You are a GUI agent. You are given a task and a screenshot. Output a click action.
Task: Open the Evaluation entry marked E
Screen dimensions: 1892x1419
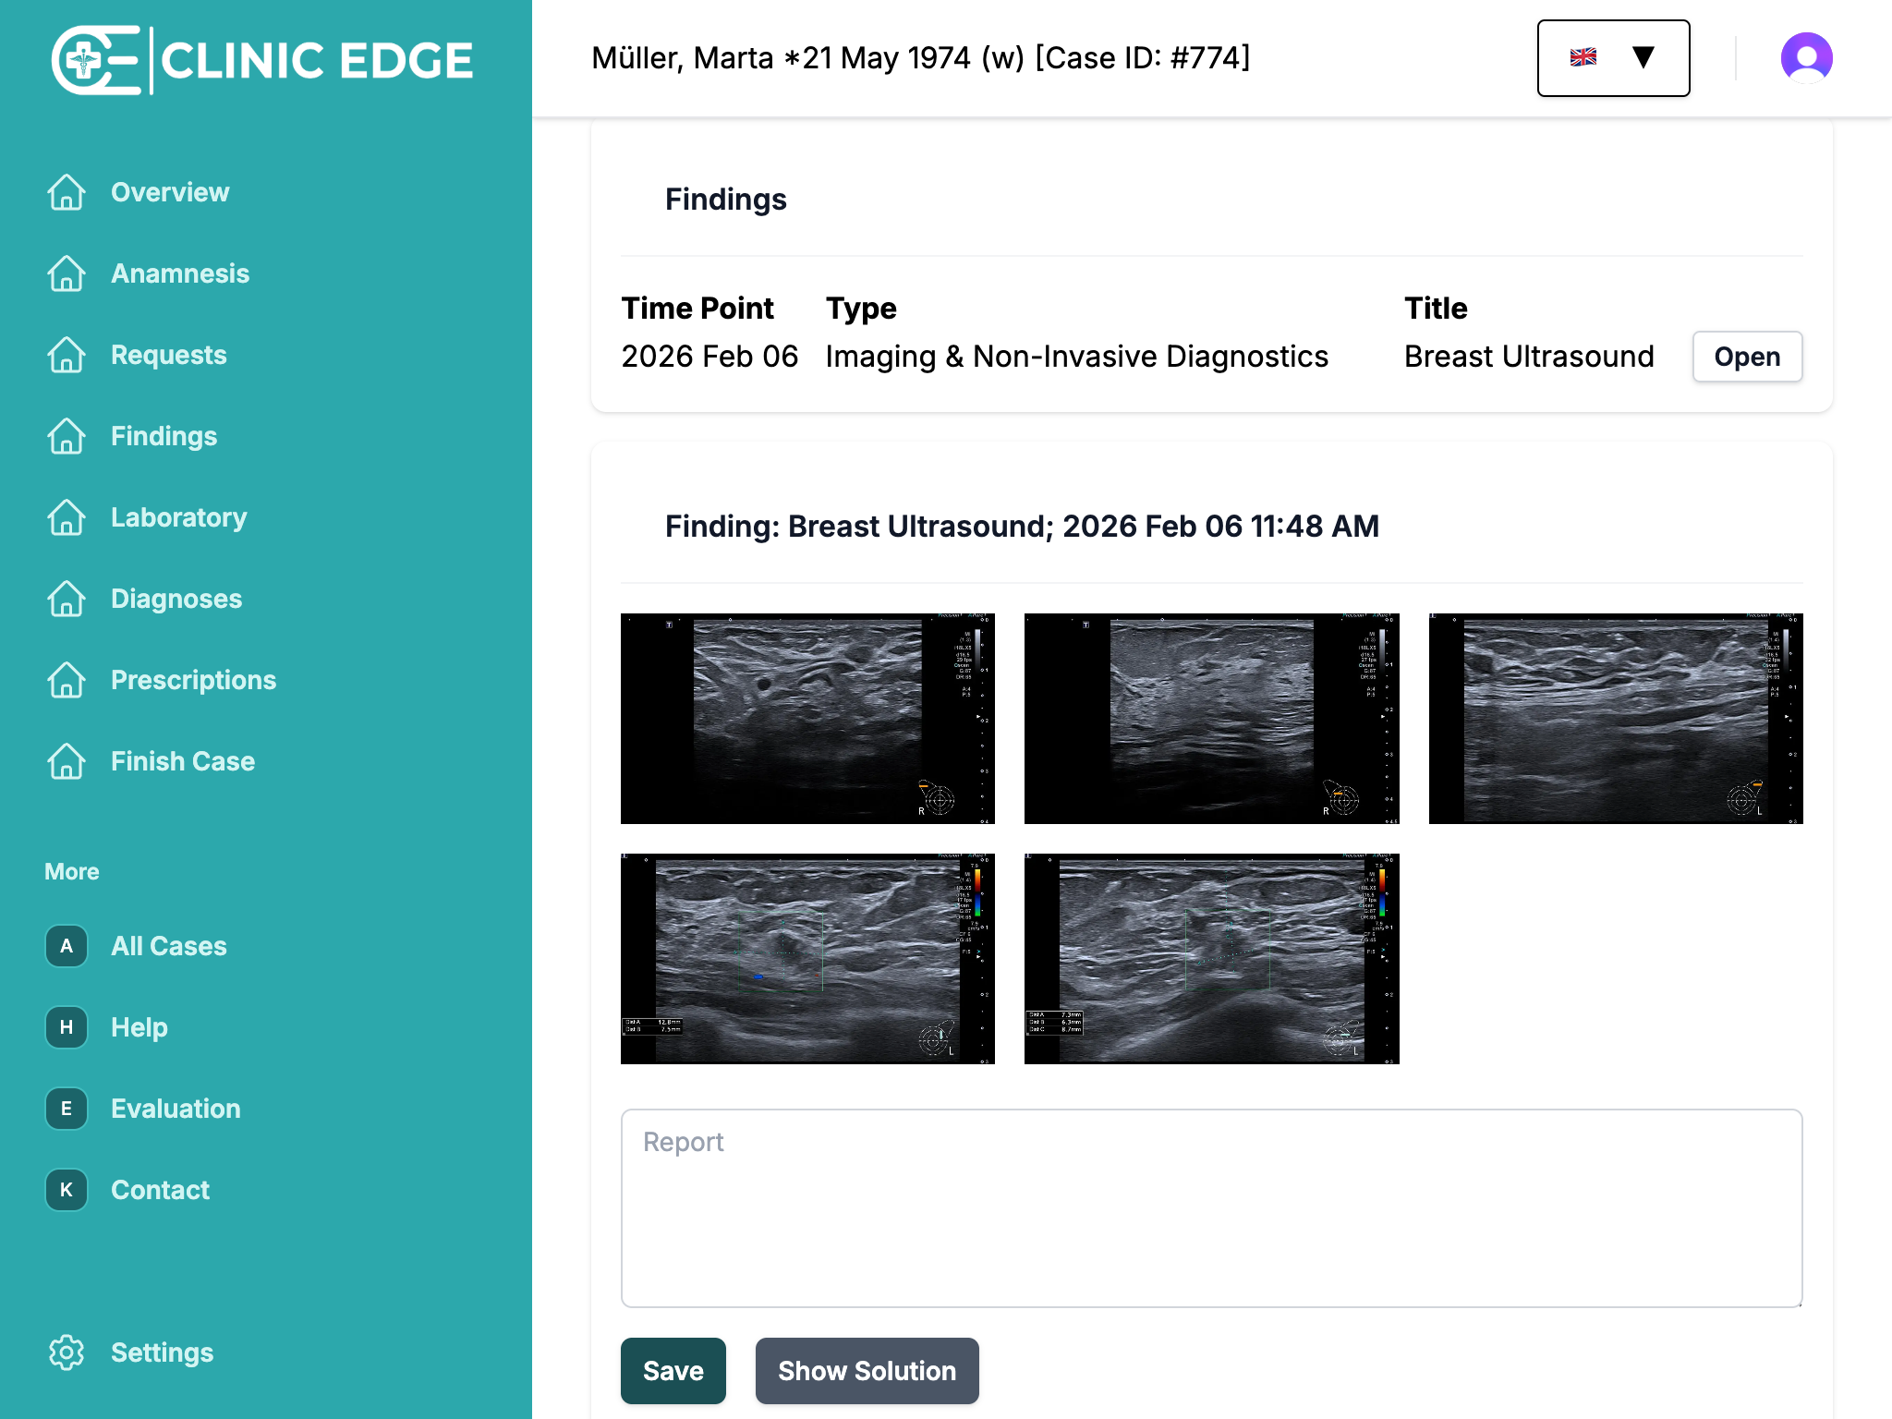tap(66, 1109)
